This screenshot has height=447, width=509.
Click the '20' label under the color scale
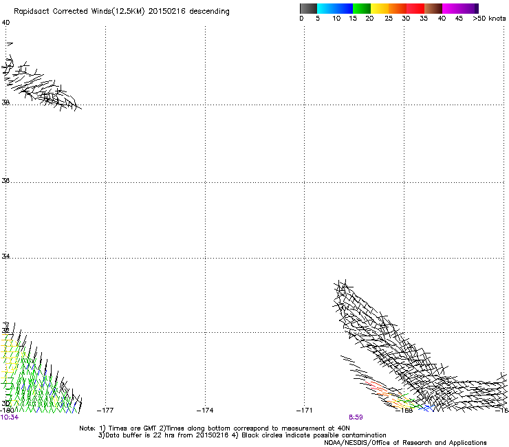pyautogui.click(x=369, y=19)
